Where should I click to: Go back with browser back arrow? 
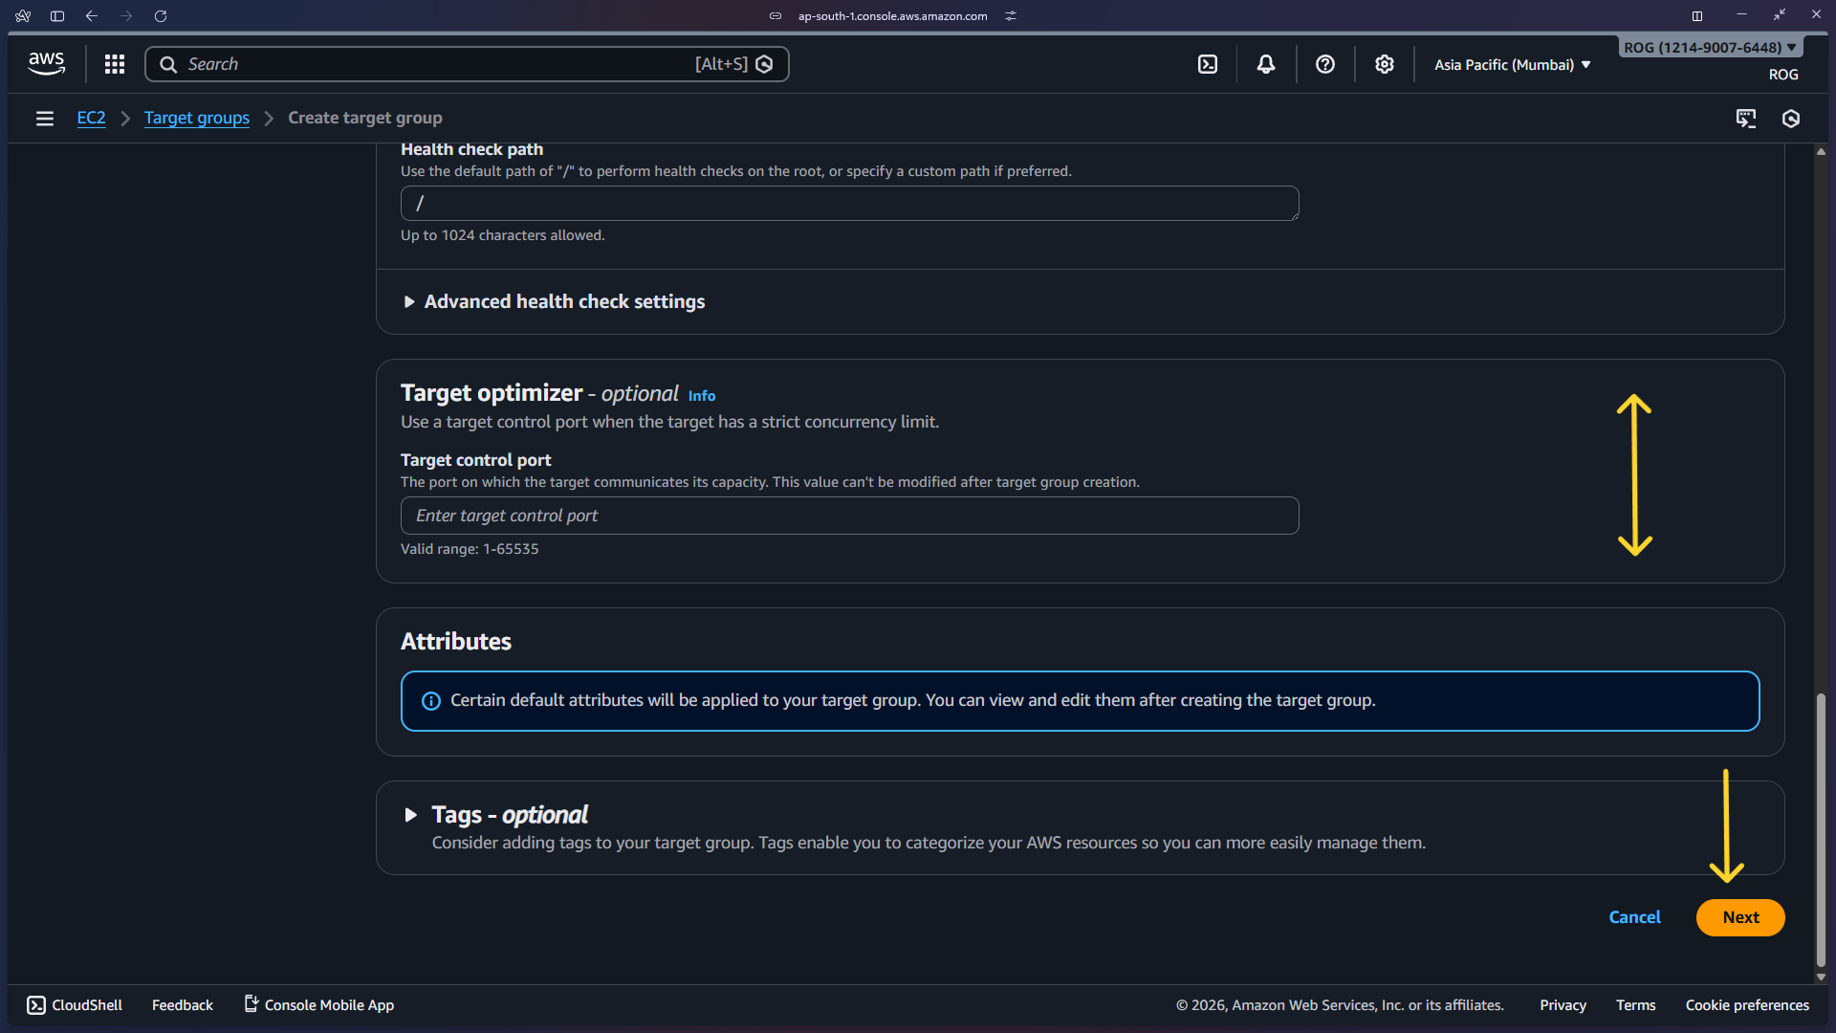pos(92,16)
